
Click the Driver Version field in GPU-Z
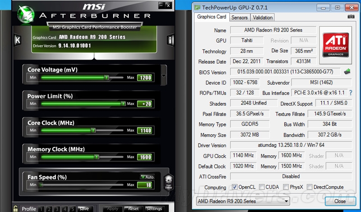291,145
